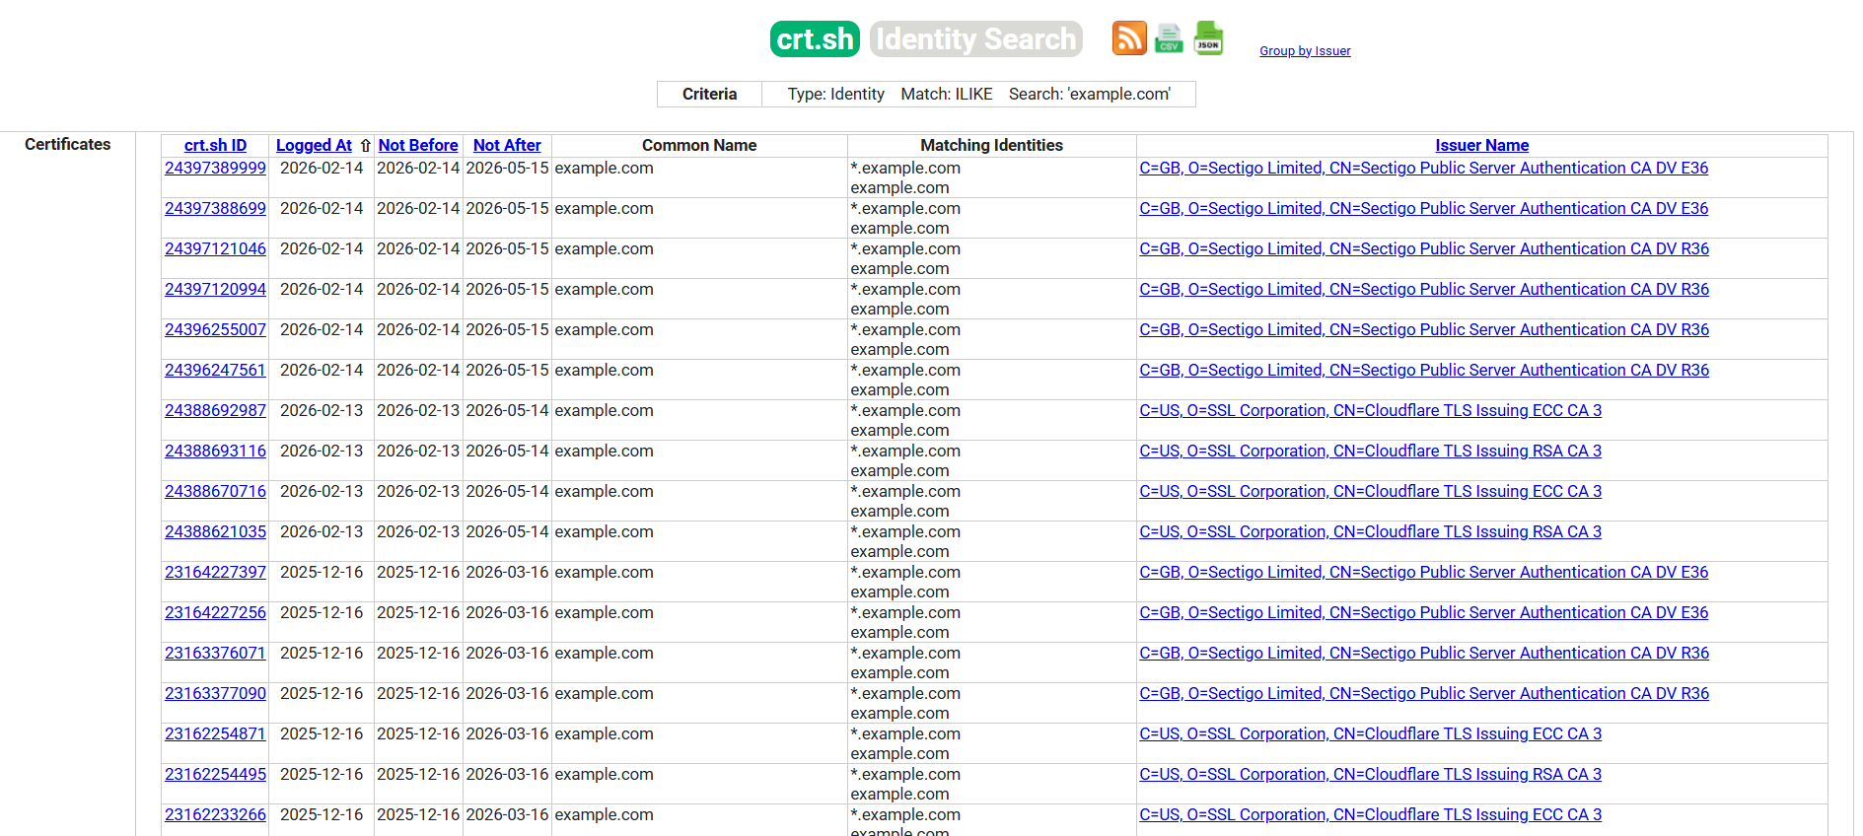Open Sectigo DV R36 issuer for 23163377090
The width and height of the screenshot is (1863, 836).
pyautogui.click(x=1424, y=693)
